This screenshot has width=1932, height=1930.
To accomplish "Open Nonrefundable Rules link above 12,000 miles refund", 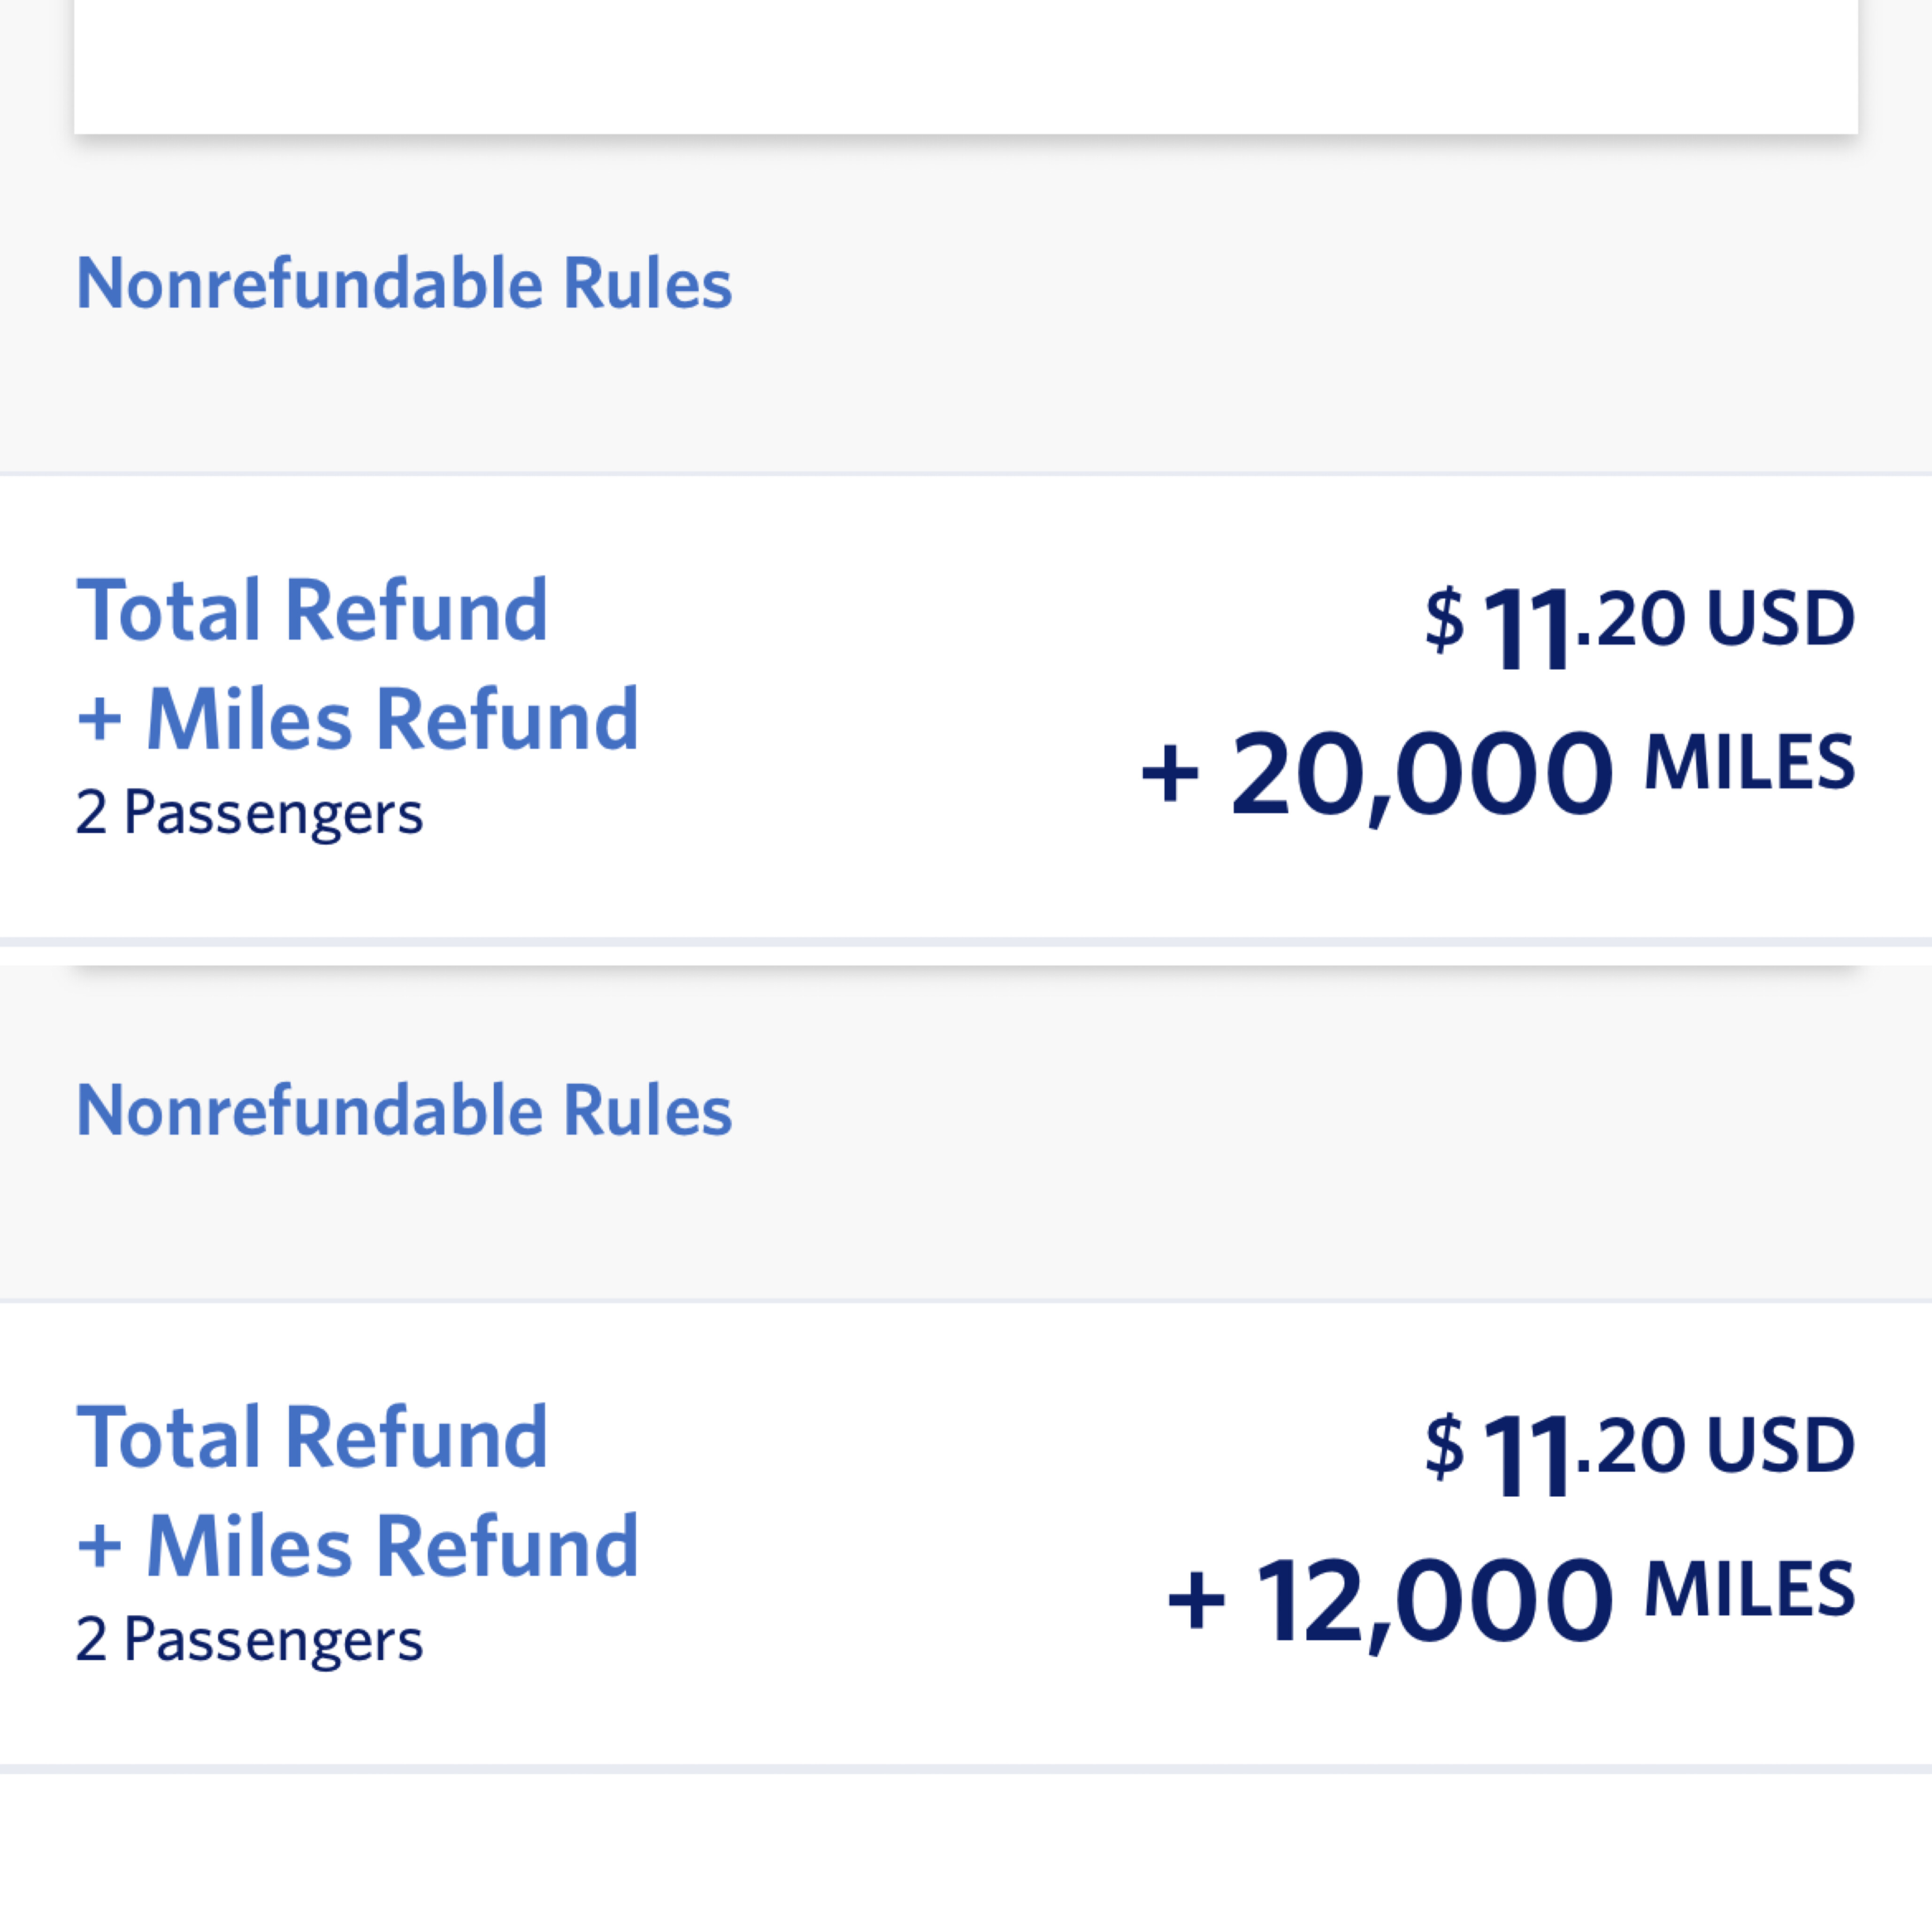I will [404, 1111].
